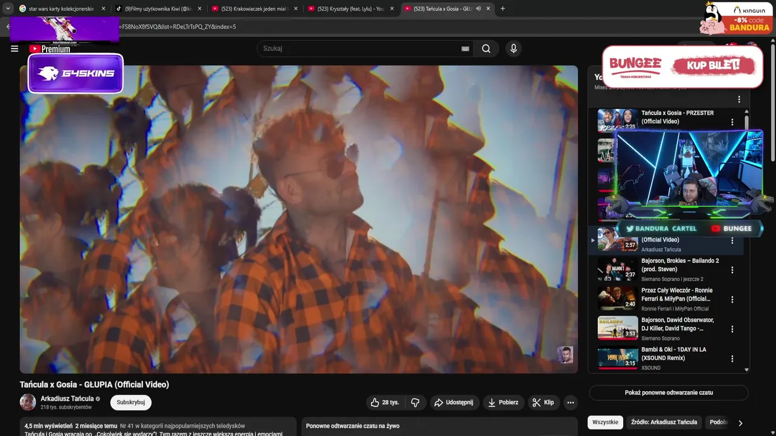The image size is (776, 436).
Task: Click the YouTube Premium logo
Action: [50, 49]
